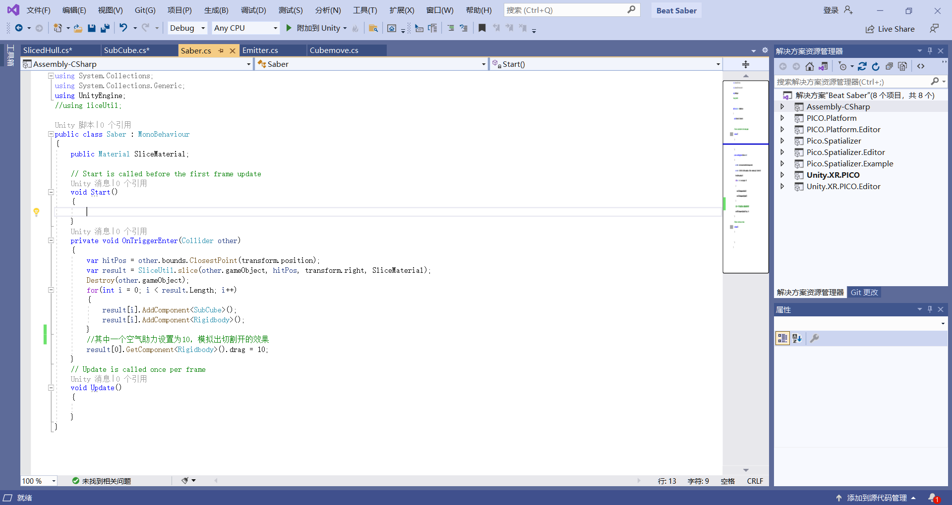Image resolution: width=952 pixels, height=505 pixels.
Task: Toggle a bookmark with the bookmark icon
Action: click(482, 28)
